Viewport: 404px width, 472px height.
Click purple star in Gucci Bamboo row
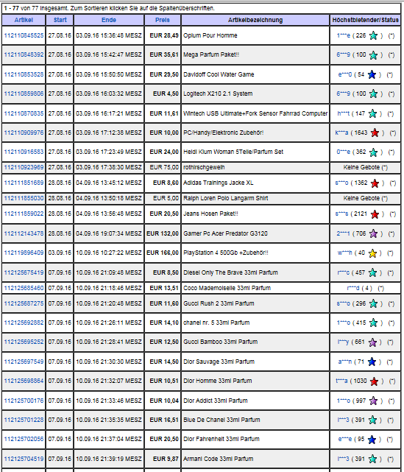tap(372, 342)
